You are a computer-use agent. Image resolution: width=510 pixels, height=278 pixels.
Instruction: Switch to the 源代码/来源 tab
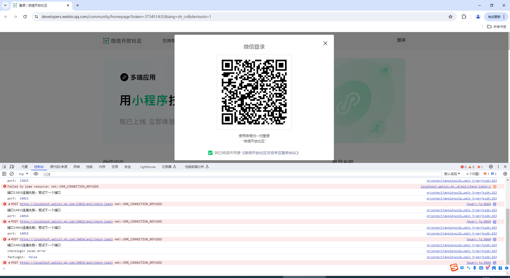(59, 167)
